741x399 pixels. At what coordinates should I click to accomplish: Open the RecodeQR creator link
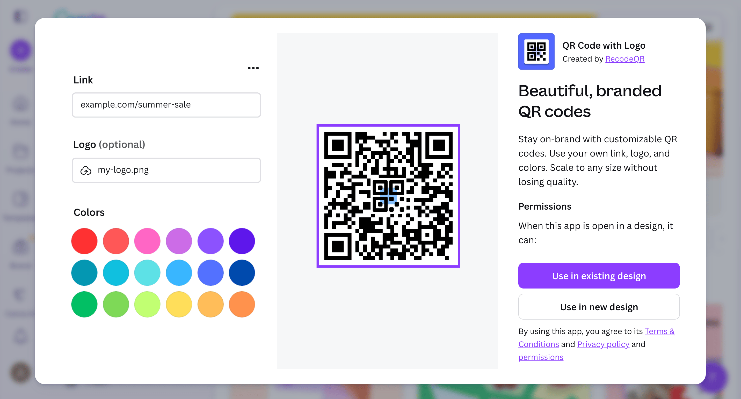tap(624, 59)
